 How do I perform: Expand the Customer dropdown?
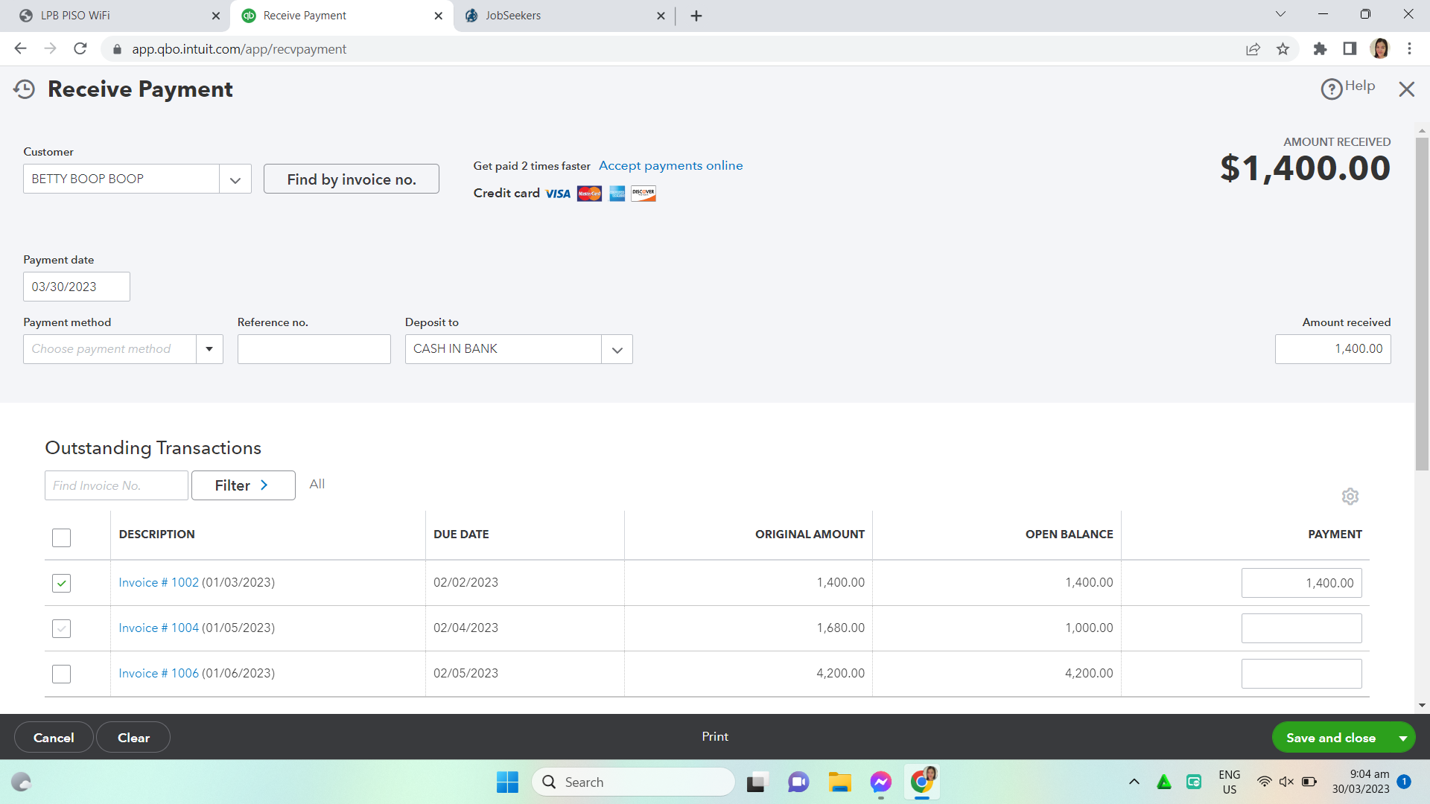(x=235, y=179)
